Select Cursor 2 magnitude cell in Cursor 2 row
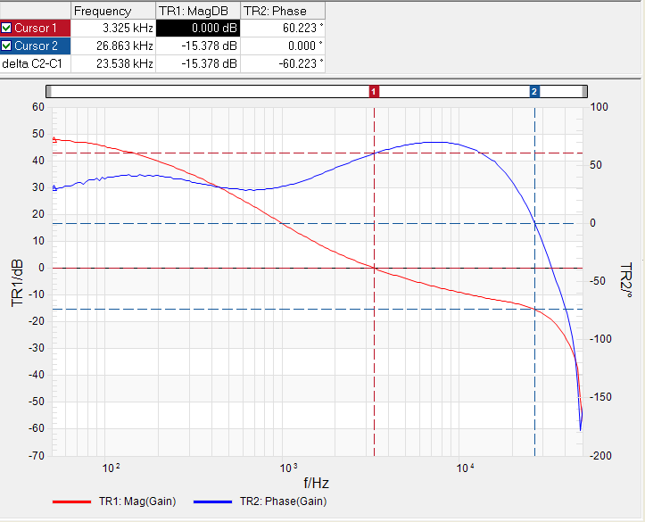Image resolution: width=645 pixels, height=522 pixels. [x=198, y=46]
